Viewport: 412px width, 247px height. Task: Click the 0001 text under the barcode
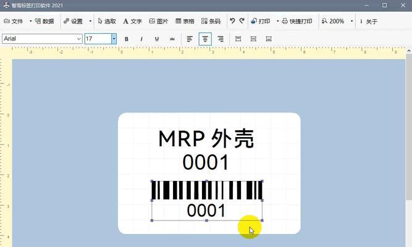(x=206, y=211)
